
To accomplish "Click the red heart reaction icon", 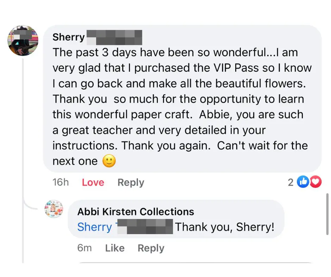I will tap(315, 182).
